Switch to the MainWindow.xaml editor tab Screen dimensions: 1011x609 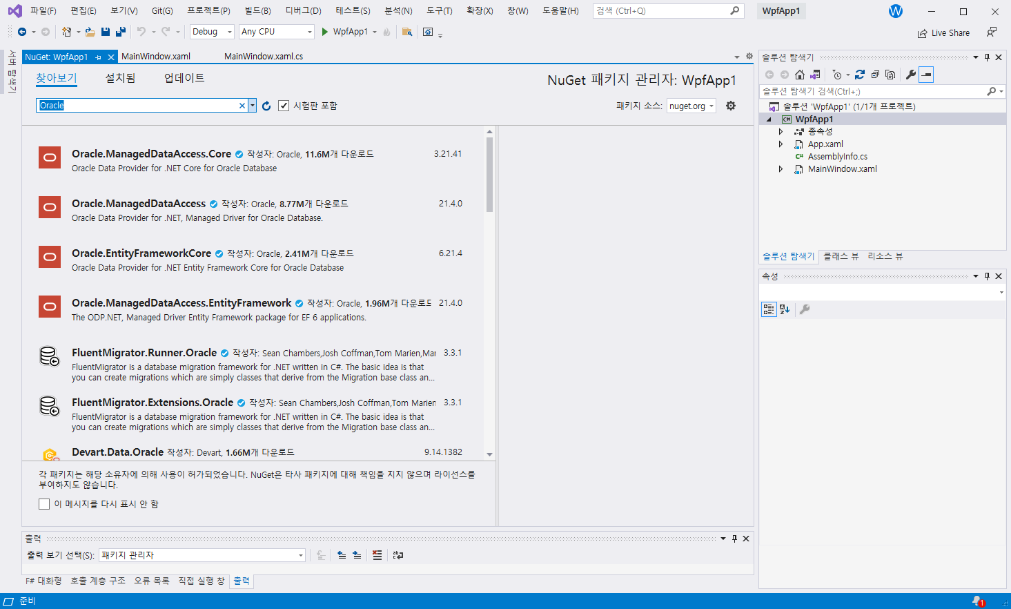tap(156, 57)
